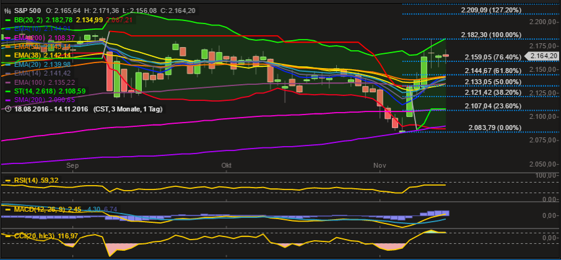The height and width of the screenshot is (260, 561).
Task: Select Fibonacci level 2.083,79 (0.00%)
Action: coord(495,128)
